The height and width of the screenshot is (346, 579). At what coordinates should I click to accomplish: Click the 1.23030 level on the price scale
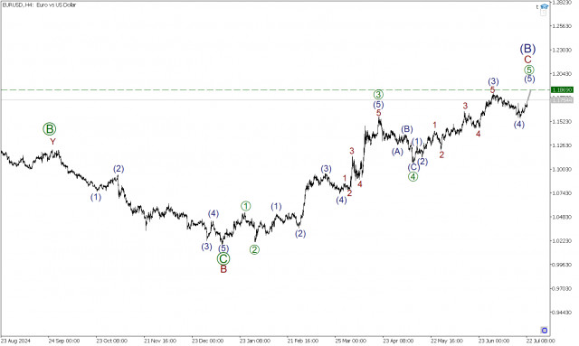point(562,50)
